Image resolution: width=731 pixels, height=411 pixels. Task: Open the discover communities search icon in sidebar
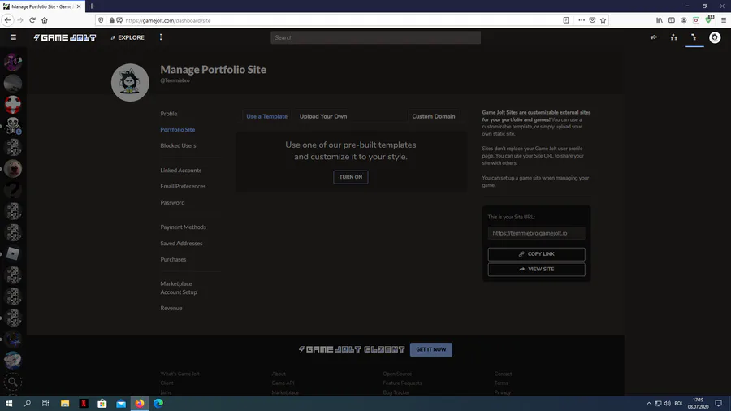[13, 382]
